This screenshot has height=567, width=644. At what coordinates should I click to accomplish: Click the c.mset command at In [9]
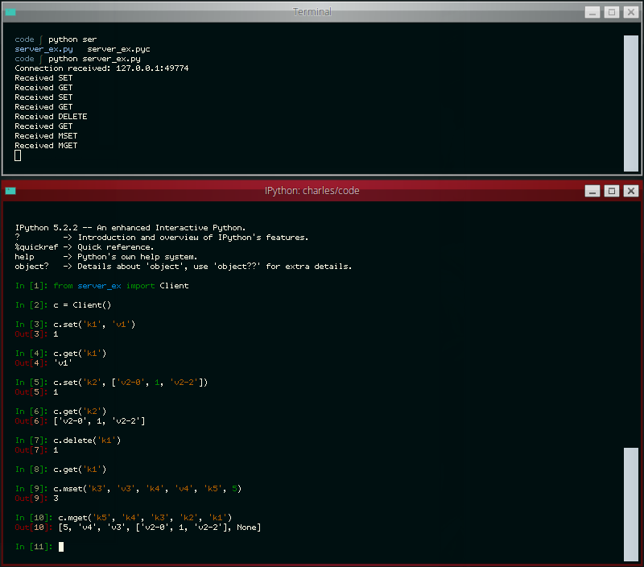click(147, 489)
